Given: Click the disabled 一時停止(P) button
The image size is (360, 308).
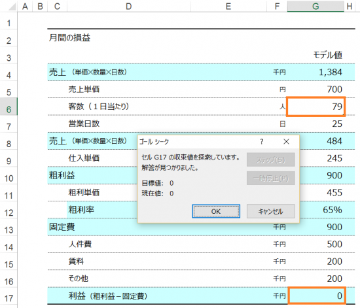Looking at the screenshot, I should 271,178.
